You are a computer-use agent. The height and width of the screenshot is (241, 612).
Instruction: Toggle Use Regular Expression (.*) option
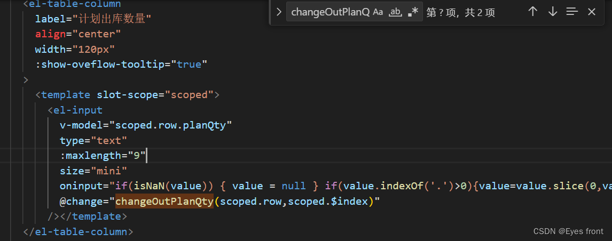[x=413, y=12]
